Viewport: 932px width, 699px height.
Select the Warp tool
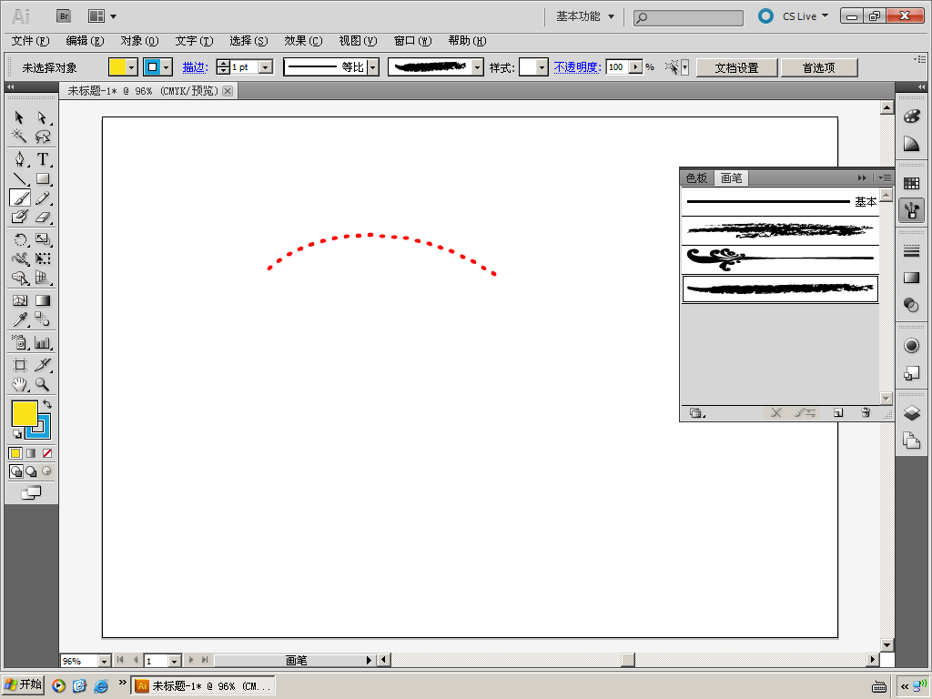click(x=19, y=258)
